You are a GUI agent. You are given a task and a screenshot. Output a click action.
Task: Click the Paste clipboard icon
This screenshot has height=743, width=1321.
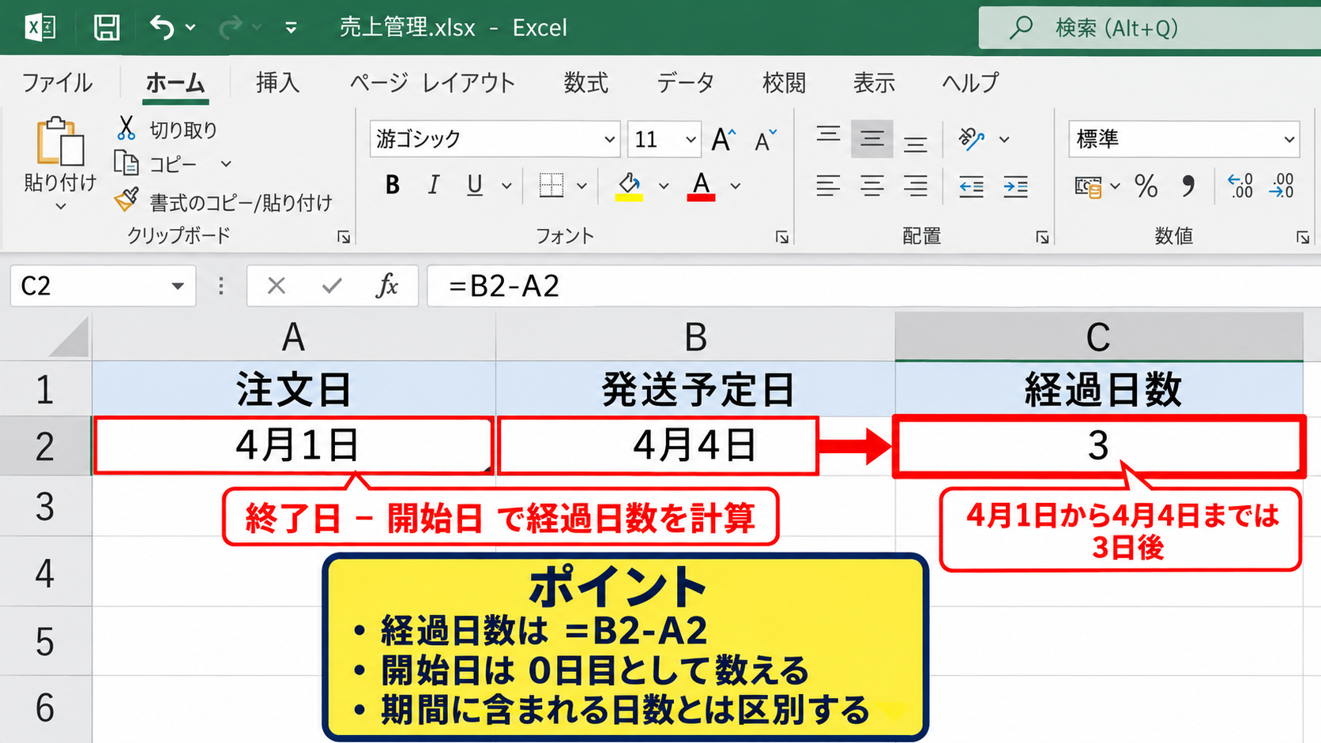pos(60,142)
